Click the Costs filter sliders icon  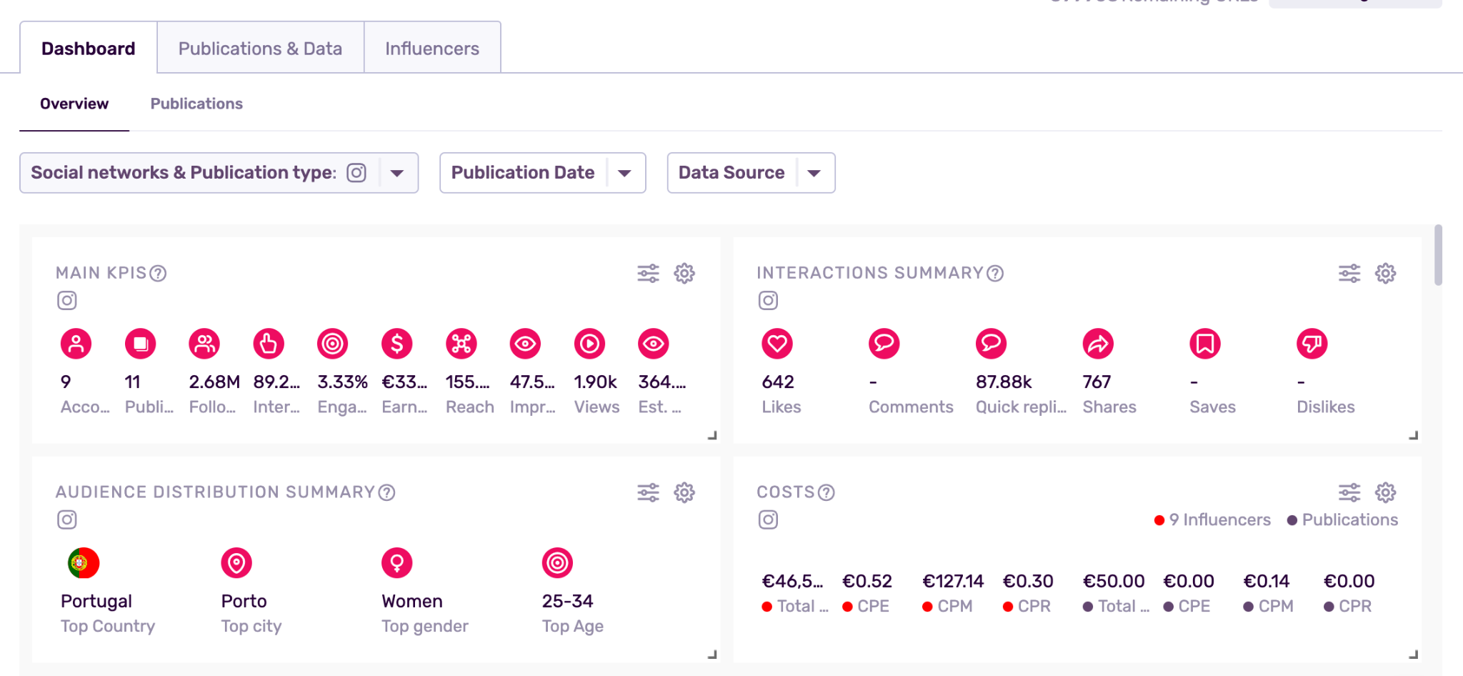point(1349,492)
